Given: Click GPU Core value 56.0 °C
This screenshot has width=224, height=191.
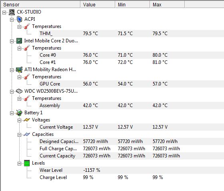Looking at the screenshot, I should pyautogui.click(x=90, y=84).
